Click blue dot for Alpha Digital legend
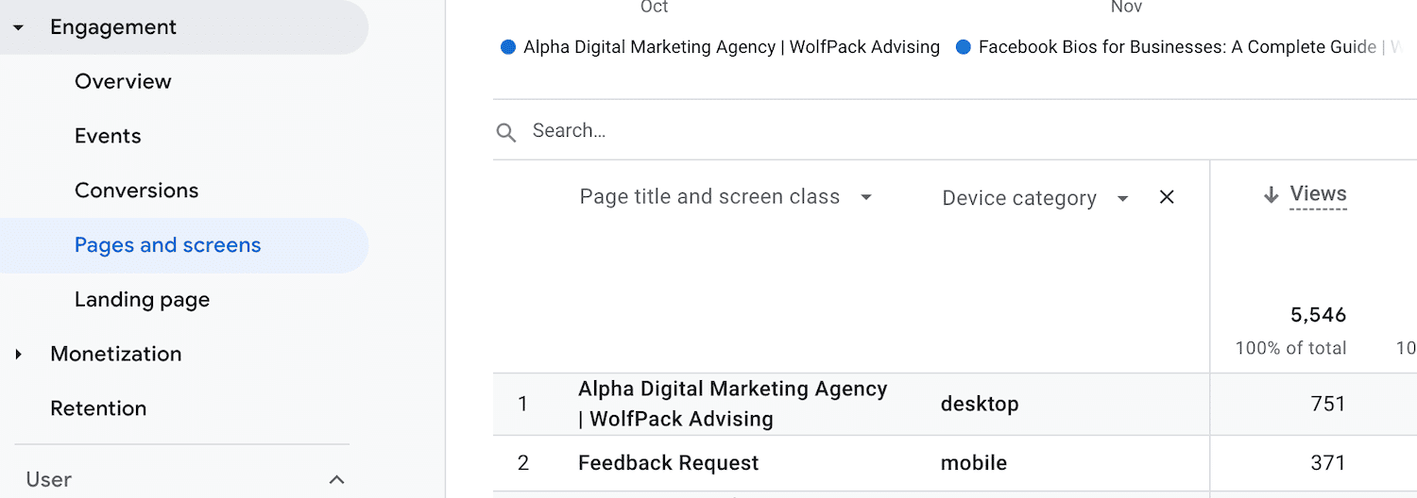 (508, 47)
